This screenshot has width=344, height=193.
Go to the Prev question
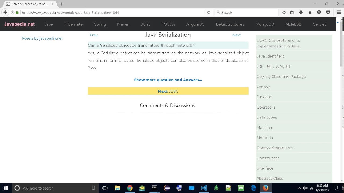pos(94,35)
